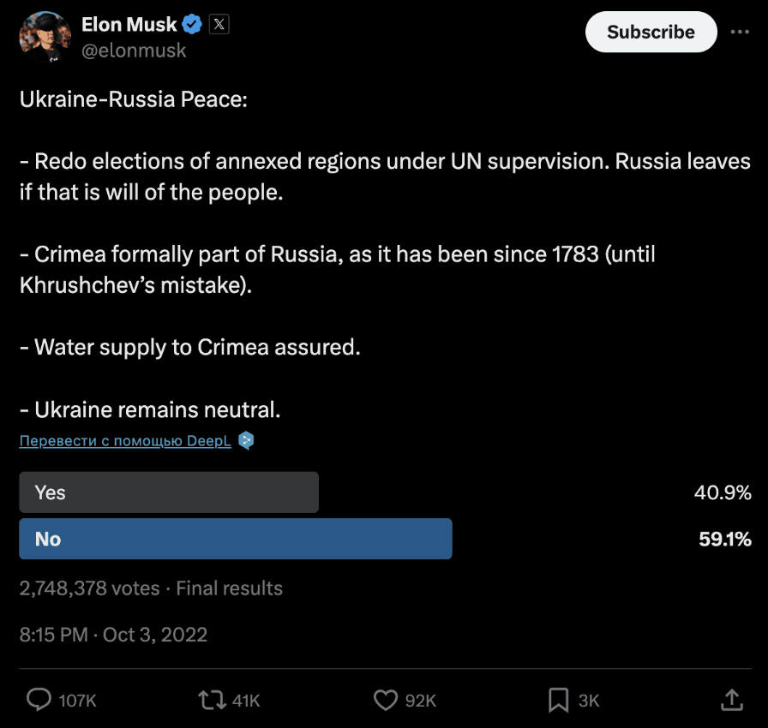Click the 8:15 PM Oct 3, 2022 timestamp
The image size is (768, 728).
pos(114,635)
